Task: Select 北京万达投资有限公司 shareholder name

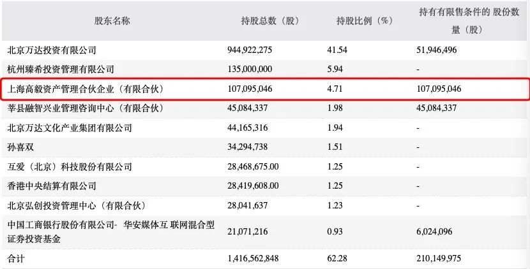Action: pyautogui.click(x=52, y=50)
